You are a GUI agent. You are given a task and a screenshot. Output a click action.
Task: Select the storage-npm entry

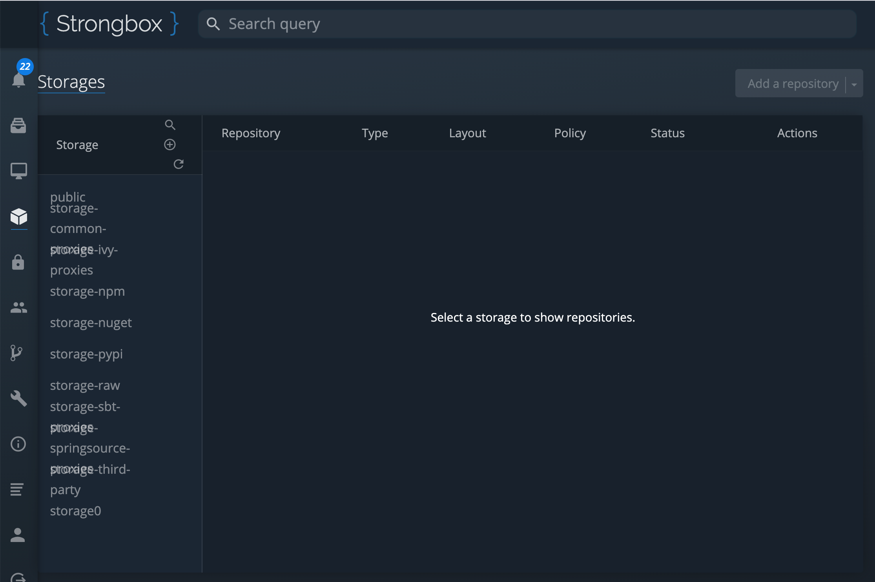87,291
